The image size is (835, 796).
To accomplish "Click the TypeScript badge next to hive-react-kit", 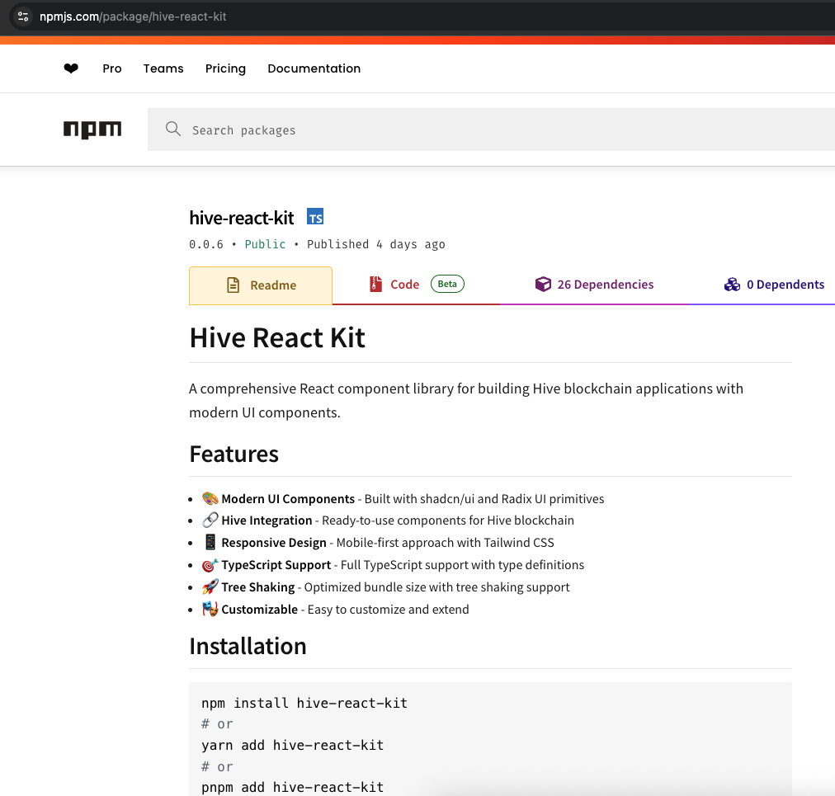I will coord(315,216).
